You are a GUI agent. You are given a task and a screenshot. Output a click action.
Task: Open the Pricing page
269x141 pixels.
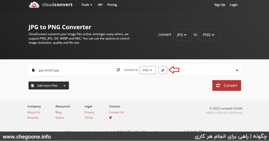click(112, 5)
